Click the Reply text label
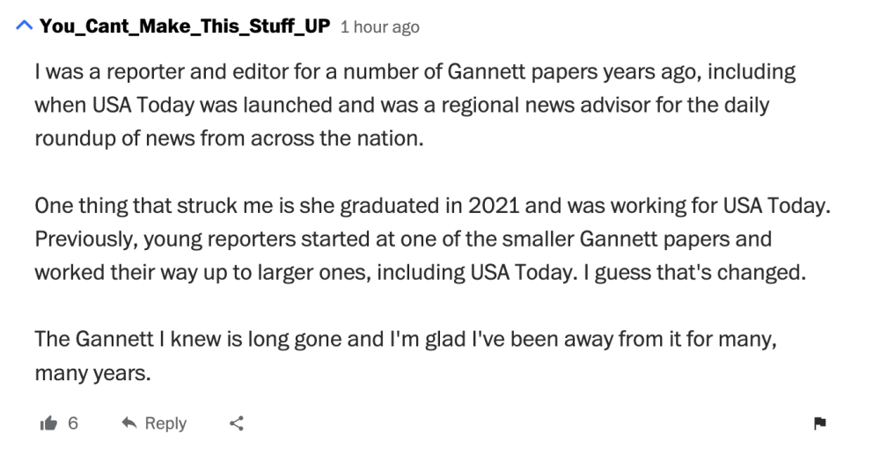The width and height of the screenshot is (880, 456). pos(165,423)
